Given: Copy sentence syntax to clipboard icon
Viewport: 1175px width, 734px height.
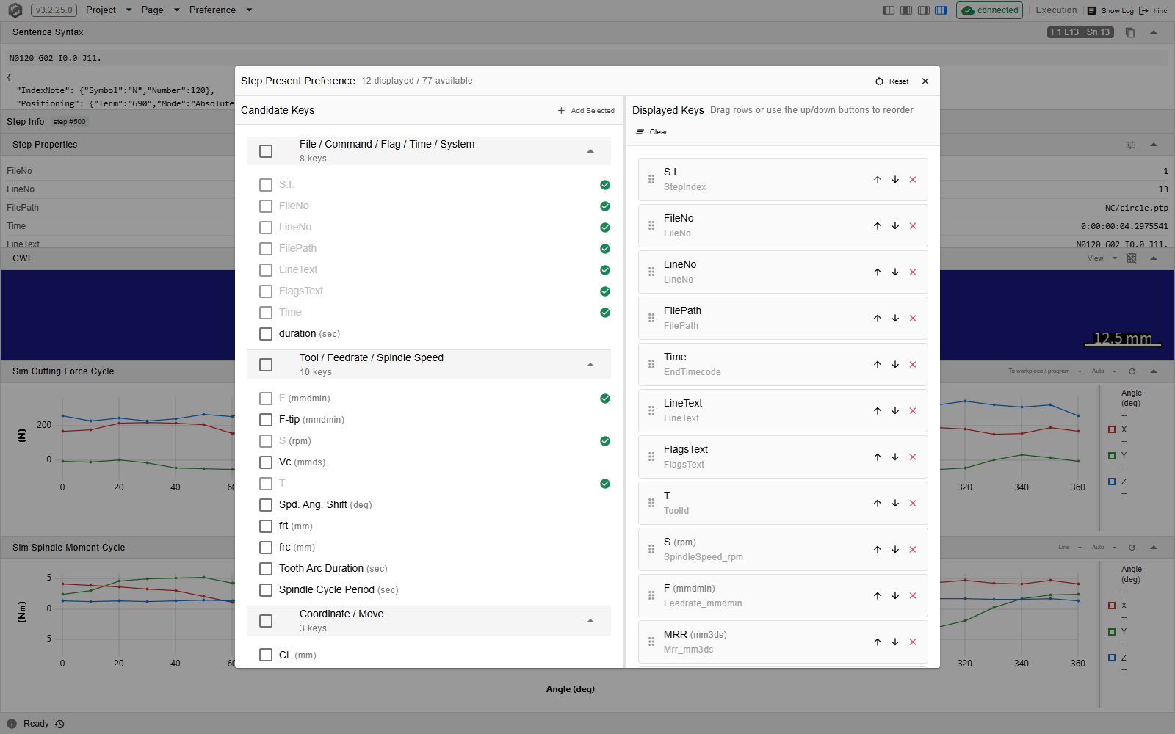Looking at the screenshot, I should coord(1130,32).
